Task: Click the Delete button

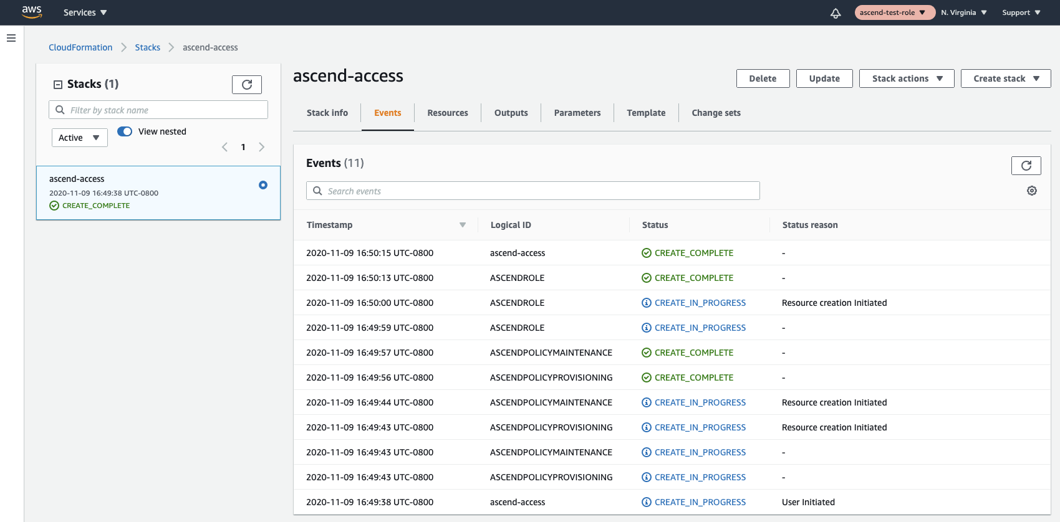Action: [x=763, y=78]
